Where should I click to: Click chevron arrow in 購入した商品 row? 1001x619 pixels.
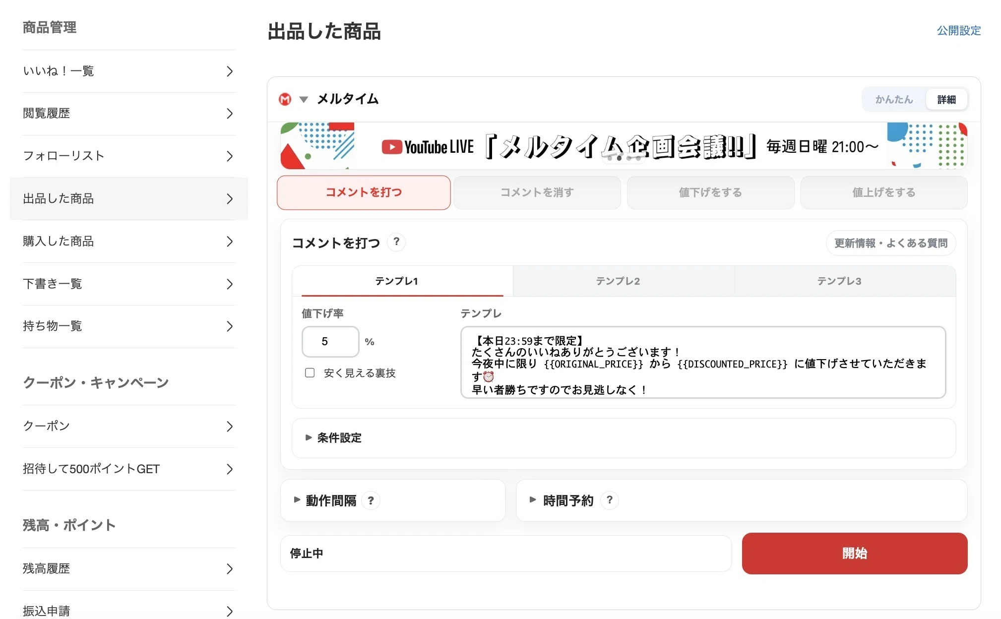pos(229,242)
